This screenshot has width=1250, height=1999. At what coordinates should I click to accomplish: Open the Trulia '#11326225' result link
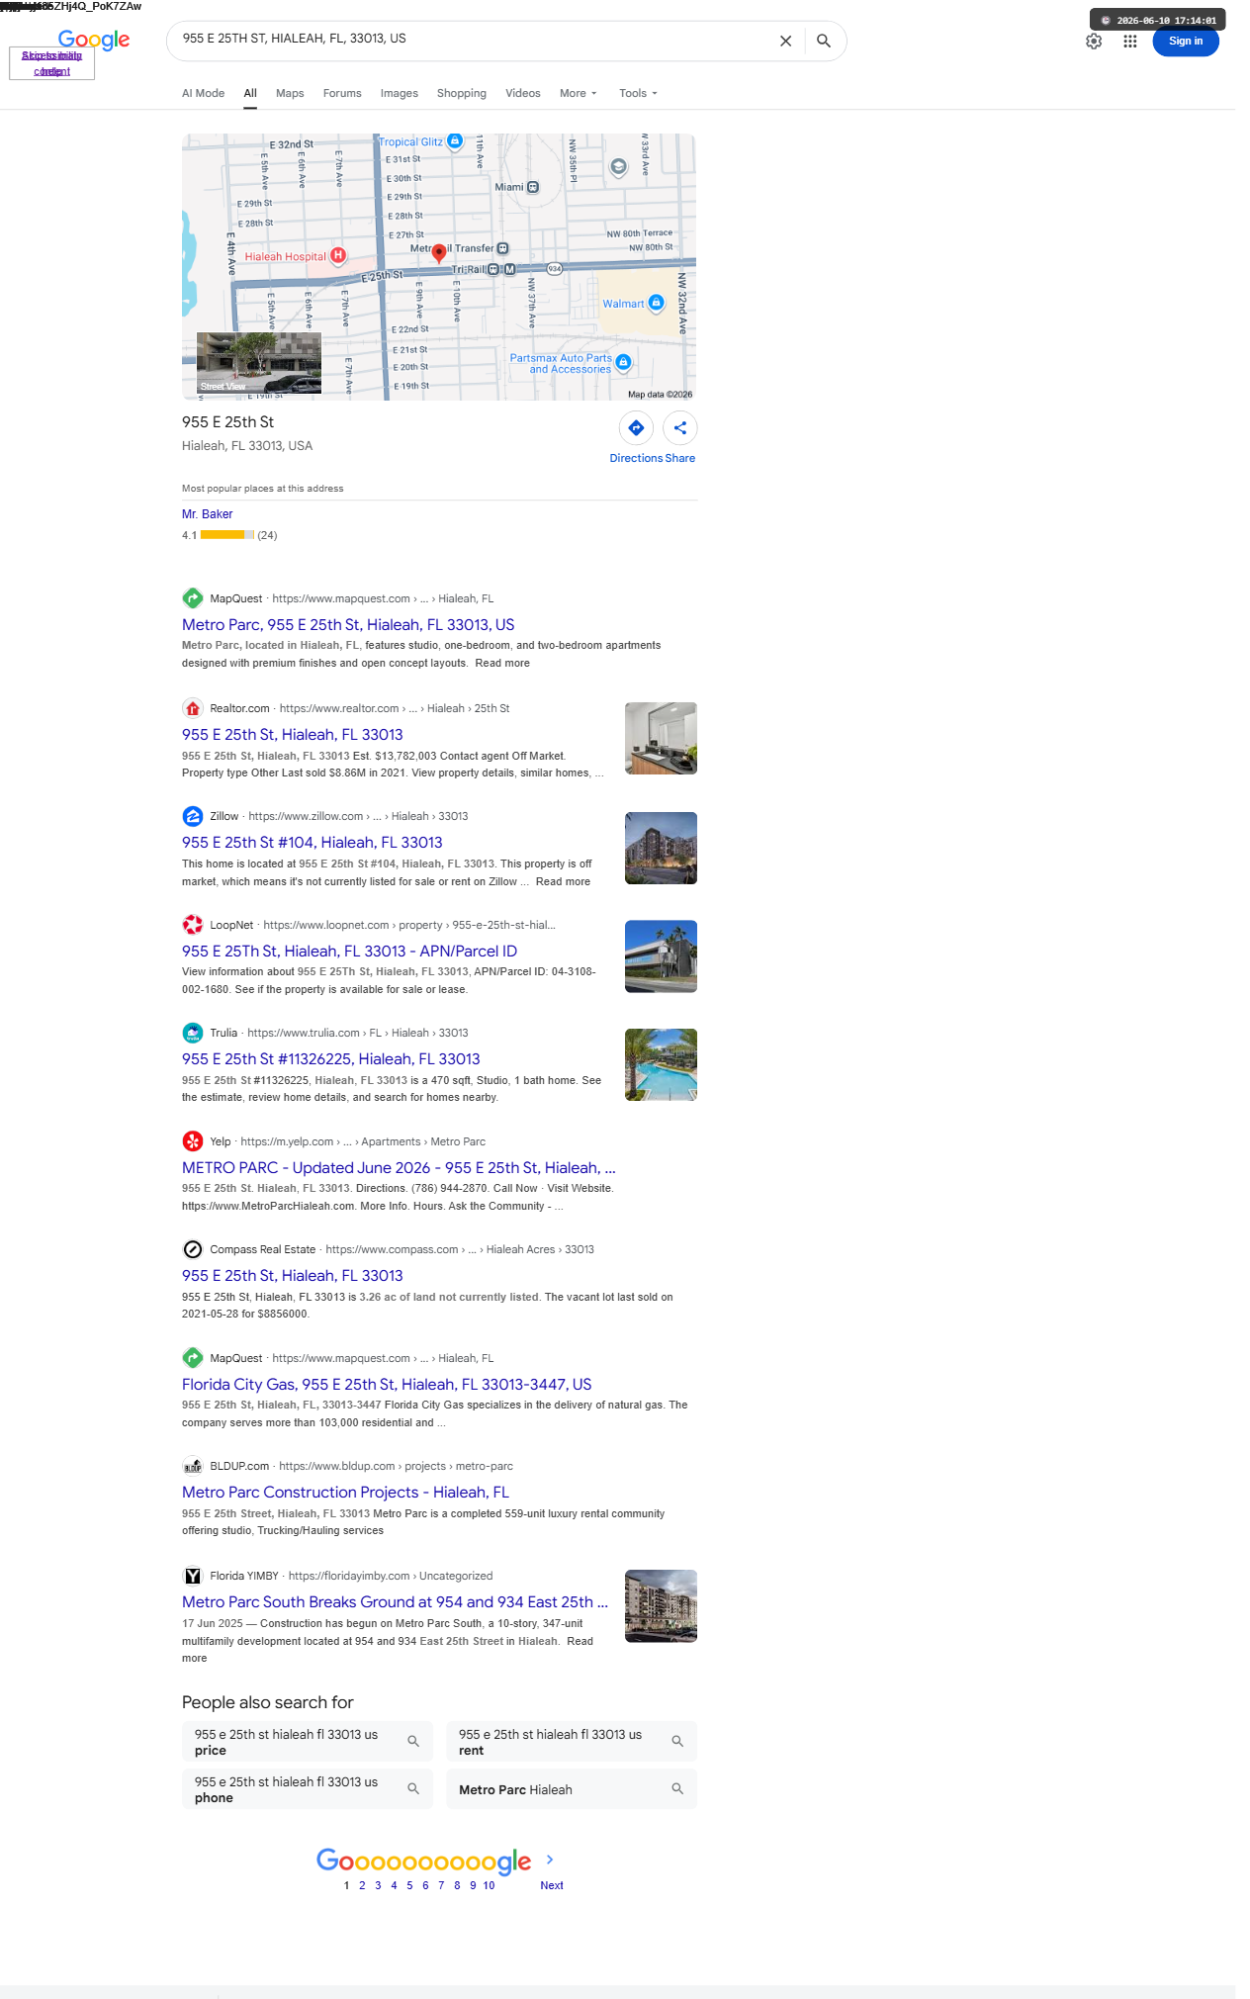[x=331, y=1059]
